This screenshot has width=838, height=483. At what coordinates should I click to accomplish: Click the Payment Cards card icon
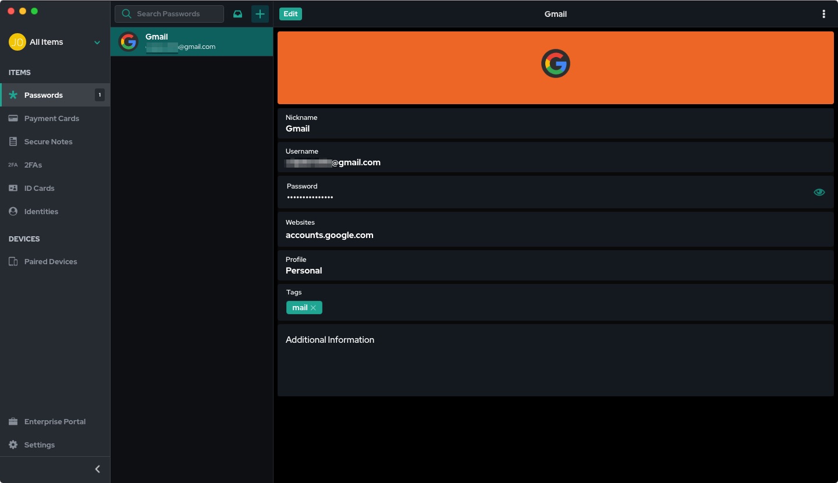[13, 118]
